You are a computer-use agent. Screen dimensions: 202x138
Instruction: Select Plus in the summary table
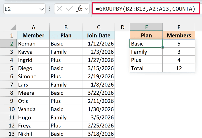(146, 60)
